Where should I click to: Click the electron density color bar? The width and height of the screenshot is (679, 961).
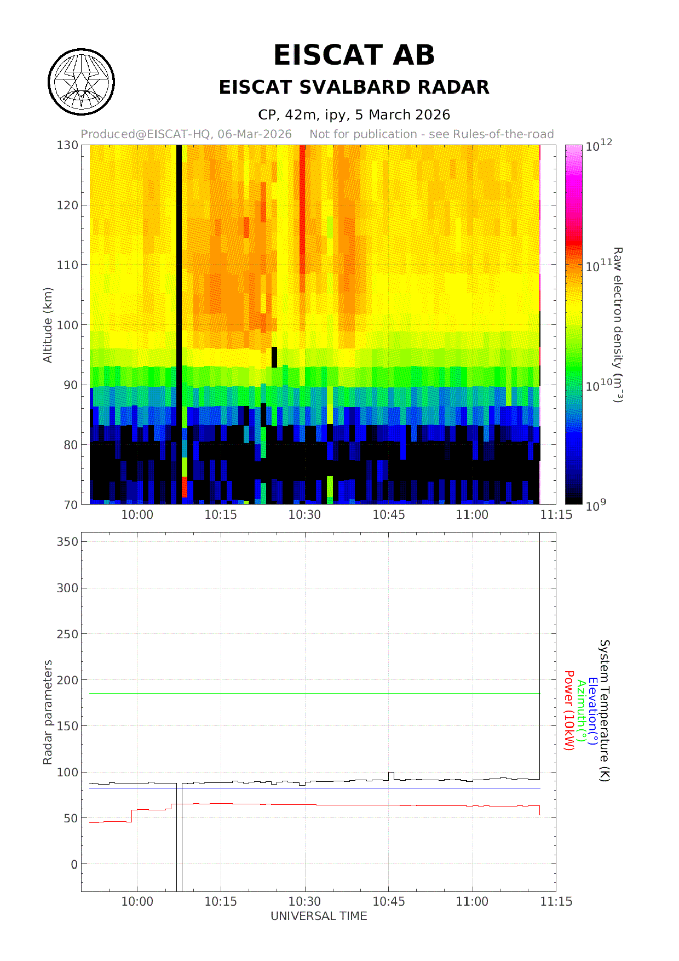pyautogui.click(x=573, y=324)
